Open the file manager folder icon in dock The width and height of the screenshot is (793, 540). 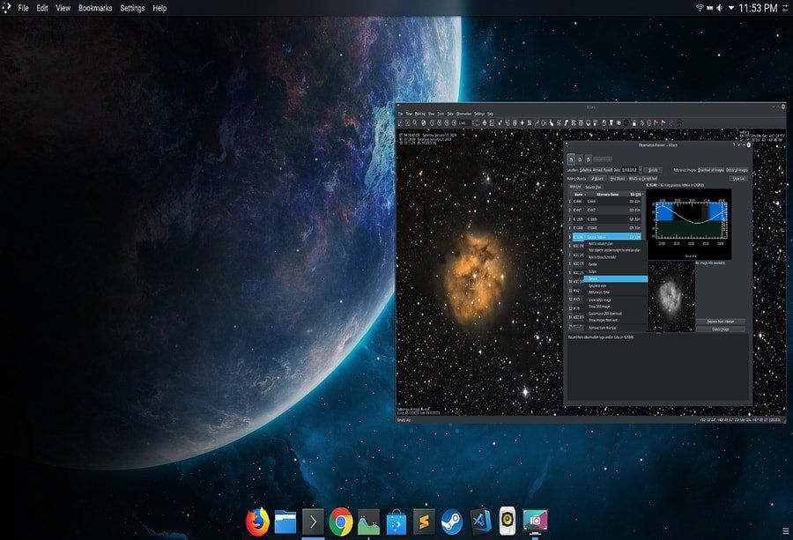[285, 522]
